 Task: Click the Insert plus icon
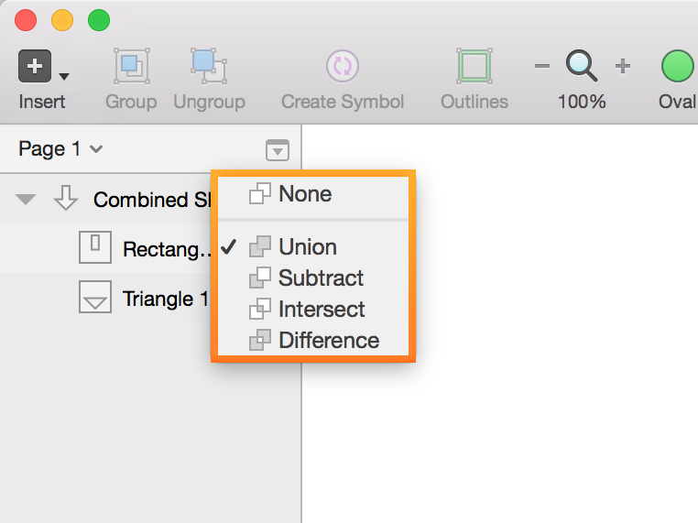click(34, 67)
